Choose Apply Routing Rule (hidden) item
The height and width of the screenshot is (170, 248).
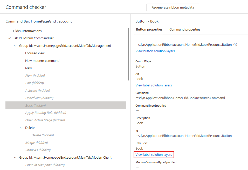click(x=46, y=113)
